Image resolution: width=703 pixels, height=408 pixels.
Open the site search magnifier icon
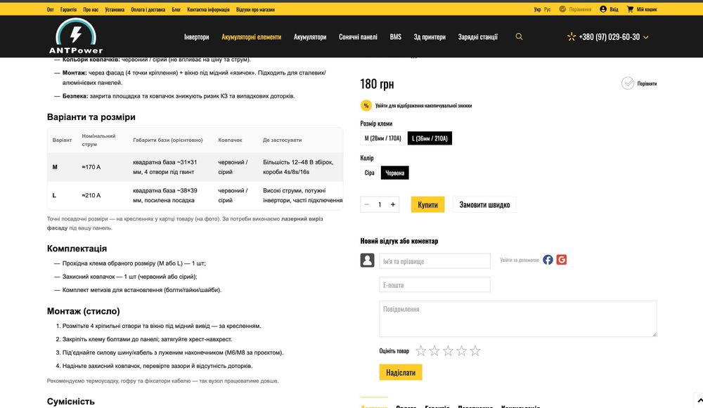point(519,37)
